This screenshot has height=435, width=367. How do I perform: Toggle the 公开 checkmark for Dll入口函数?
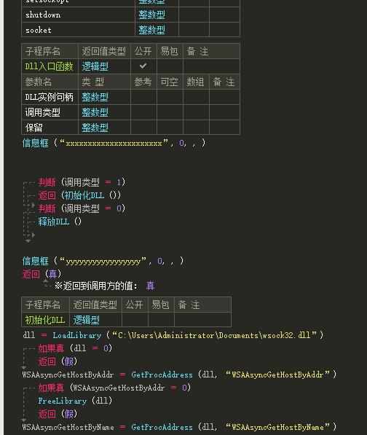143,66
